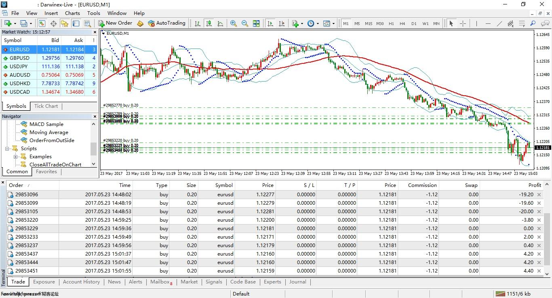552x298 pixels.
Task: Set timeframe to M30
Action: 380,23
